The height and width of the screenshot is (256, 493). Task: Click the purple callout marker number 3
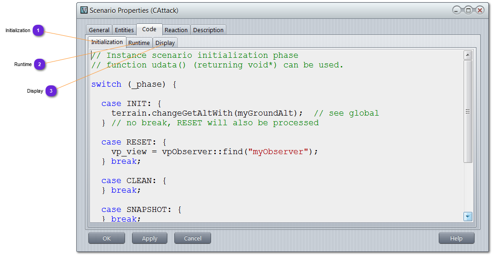click(51, 91)
